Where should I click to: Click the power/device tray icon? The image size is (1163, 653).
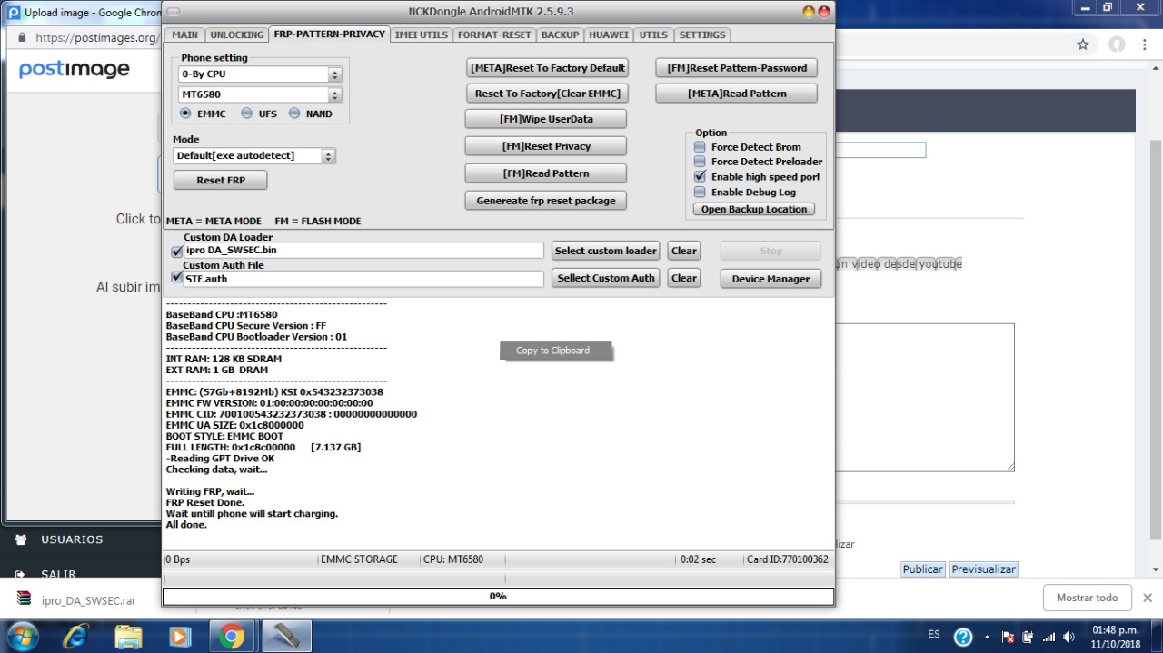click(1028, 637)
